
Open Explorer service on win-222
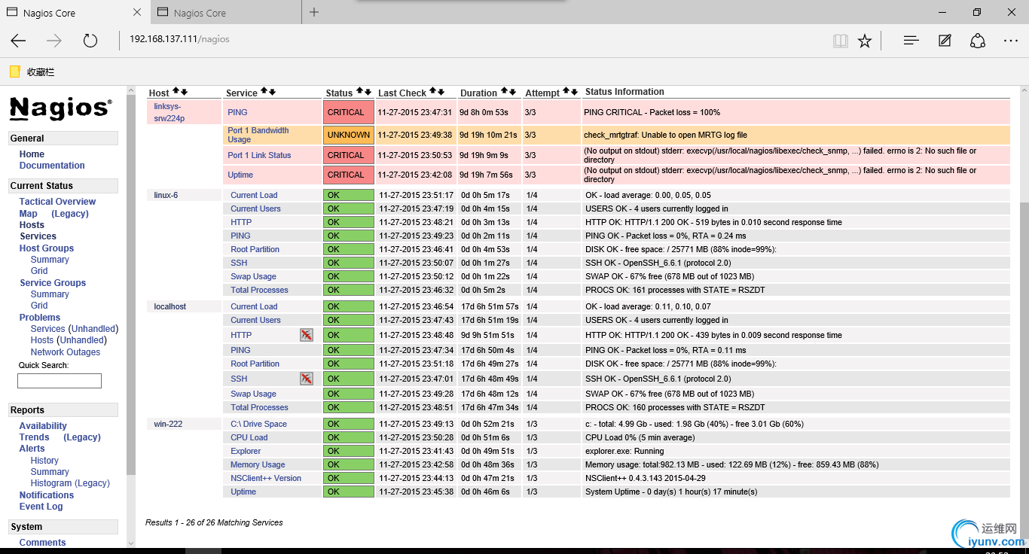pos(246,451)
